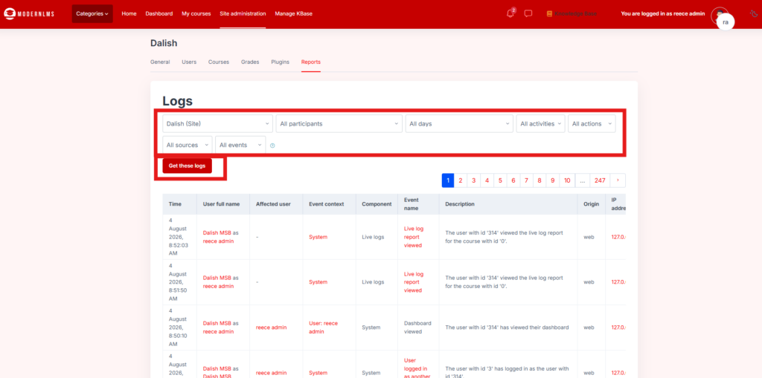Open Site administration in top navigation

coord(243,13)
